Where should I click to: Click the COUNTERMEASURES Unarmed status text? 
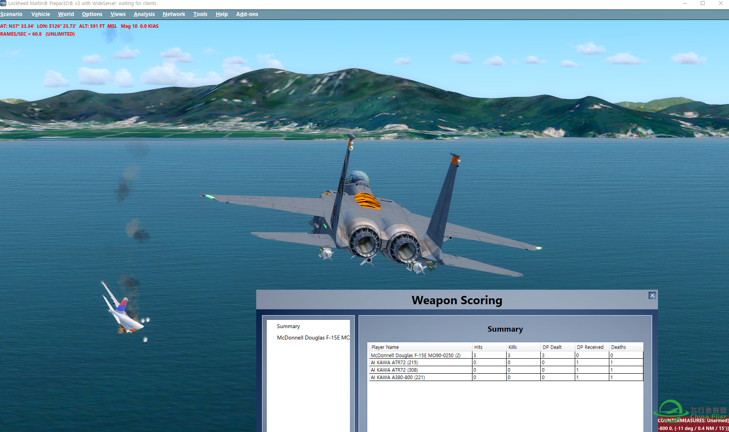click(x=693, y=420)
